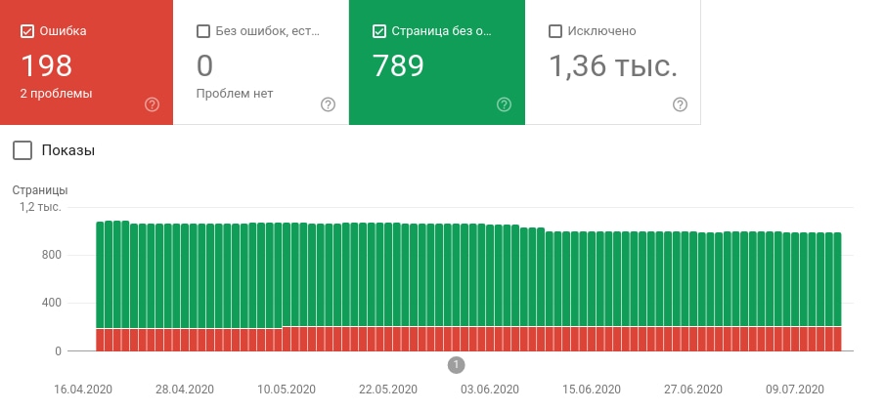This screenshot has width=885, height=411.
Task: Click the last red bar of chart
Action: click(838, 339)
